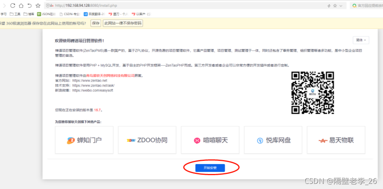
Task: Click the 开始安装 button
Action: click(210, 168)
